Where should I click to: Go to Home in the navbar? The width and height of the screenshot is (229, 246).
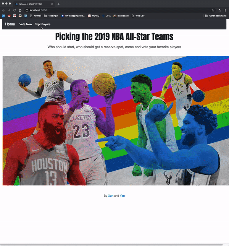pyautogui.click(x=10, y=24)
